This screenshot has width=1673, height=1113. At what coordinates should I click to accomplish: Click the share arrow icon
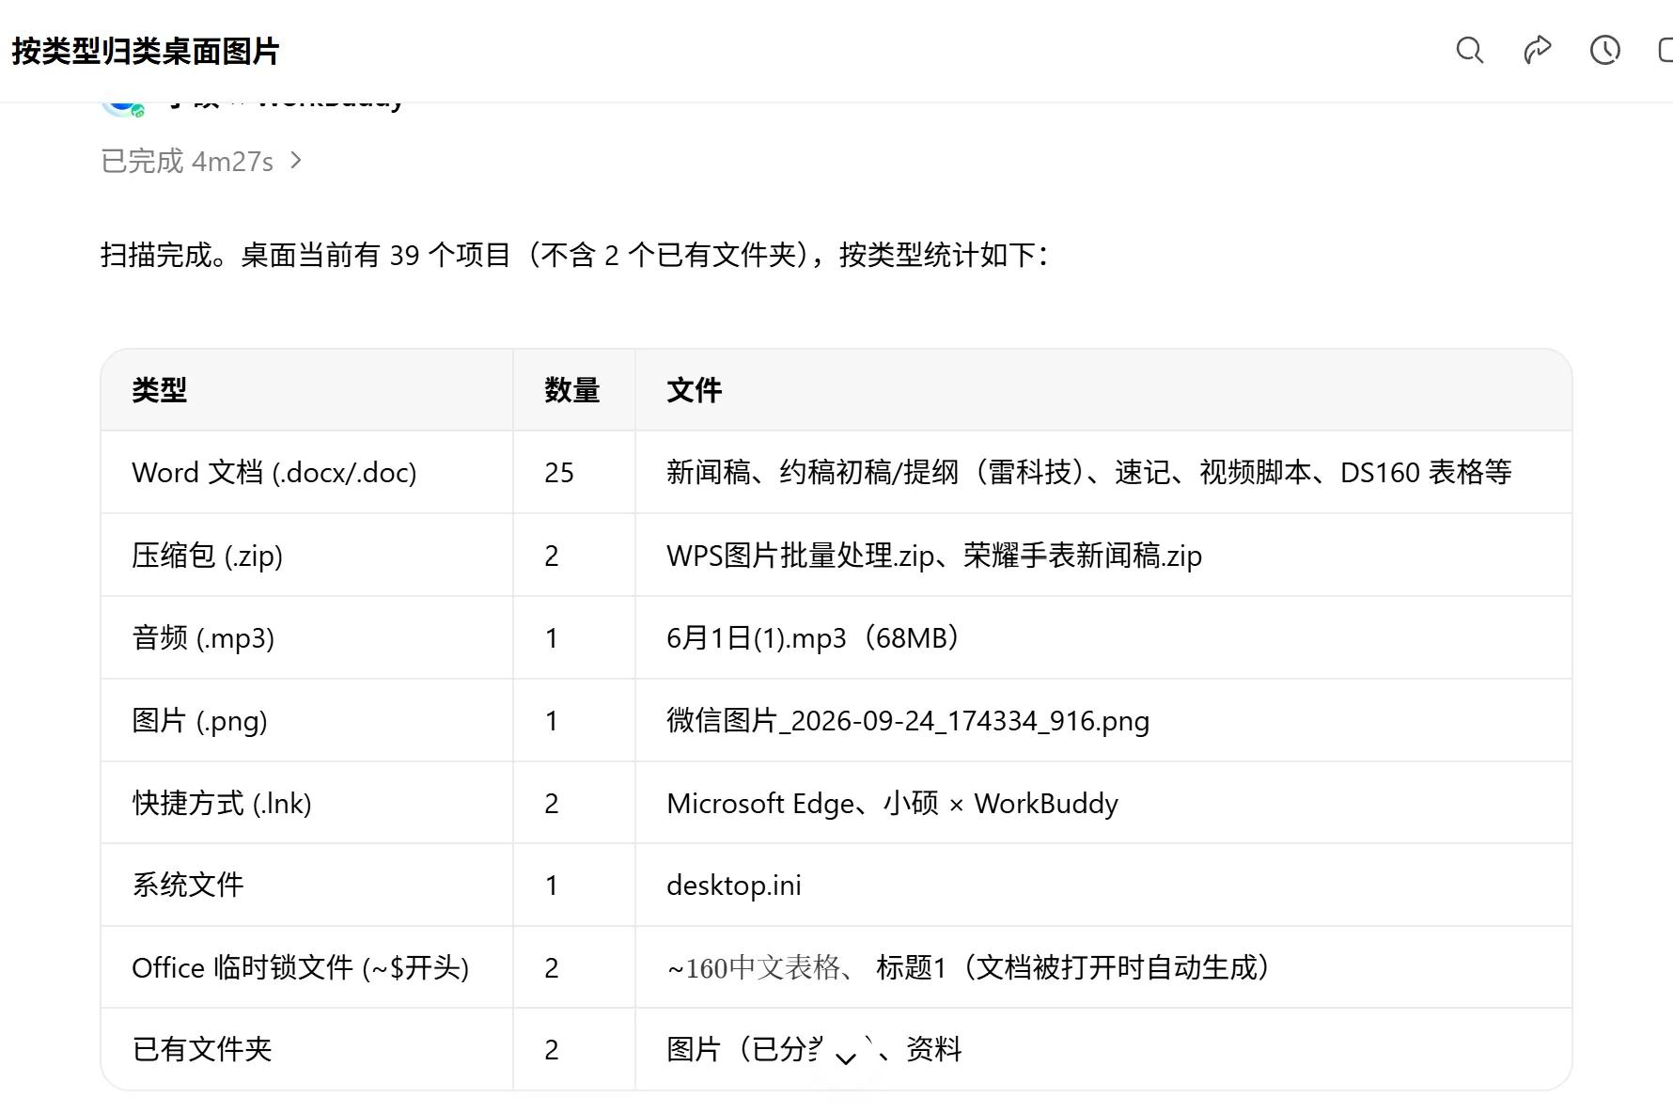[x=1537, y=50]
